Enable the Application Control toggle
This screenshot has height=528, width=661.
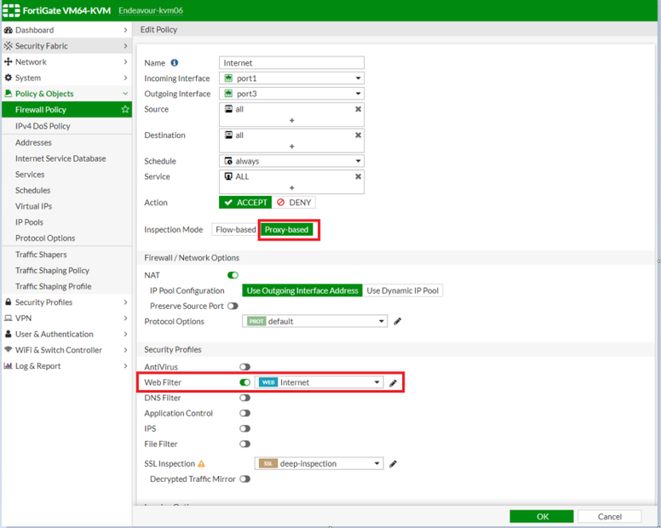pos(245,413)
